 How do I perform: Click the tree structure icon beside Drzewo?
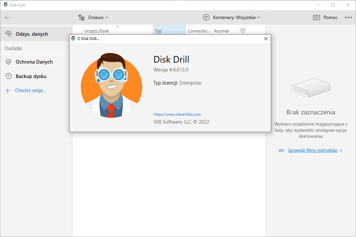tap(81, 17)
